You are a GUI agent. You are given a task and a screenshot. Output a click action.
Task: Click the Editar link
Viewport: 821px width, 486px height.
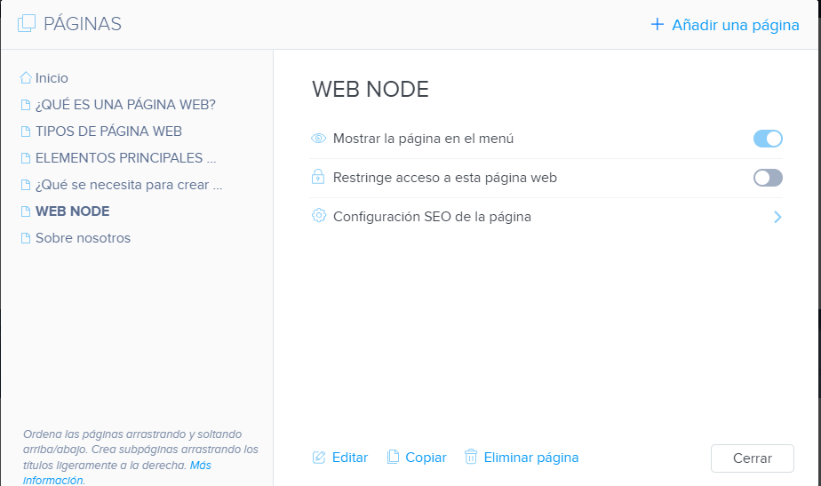tap(350, 458)
